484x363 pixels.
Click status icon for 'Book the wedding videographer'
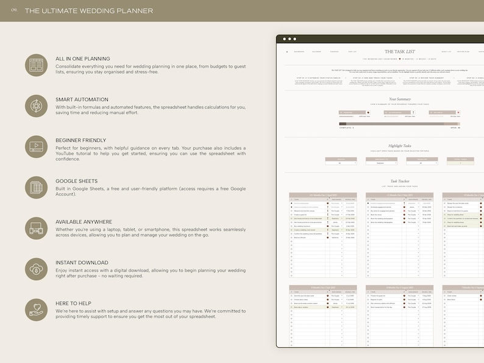(404, 222)
